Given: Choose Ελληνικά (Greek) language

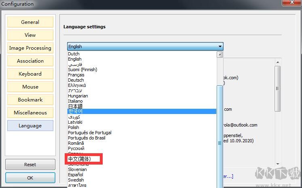Looking at the screenshot, I should point(142,85).
